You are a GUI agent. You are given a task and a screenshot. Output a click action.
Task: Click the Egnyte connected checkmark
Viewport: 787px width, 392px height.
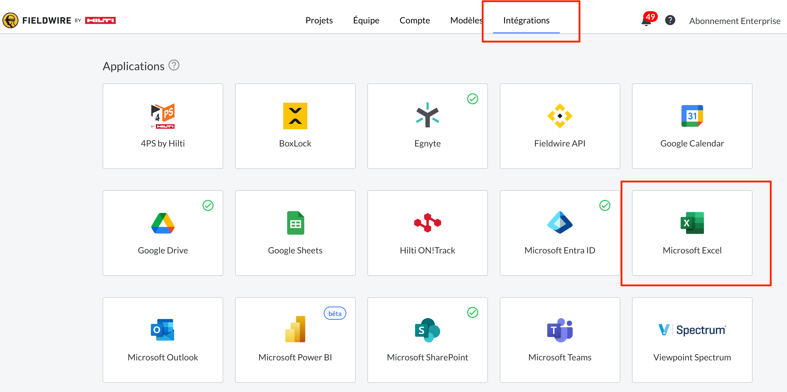click(473, 99)
